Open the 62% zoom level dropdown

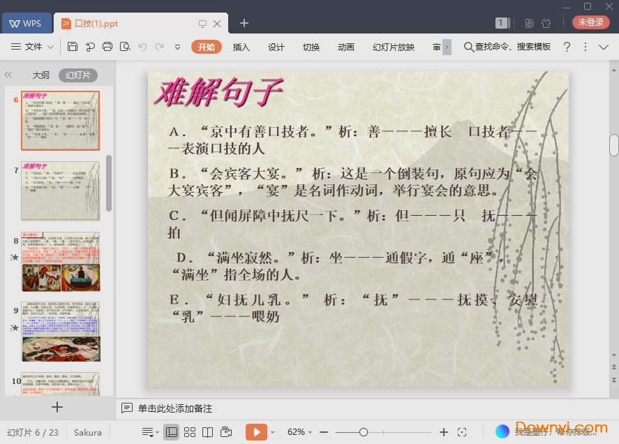pos(300,432)
